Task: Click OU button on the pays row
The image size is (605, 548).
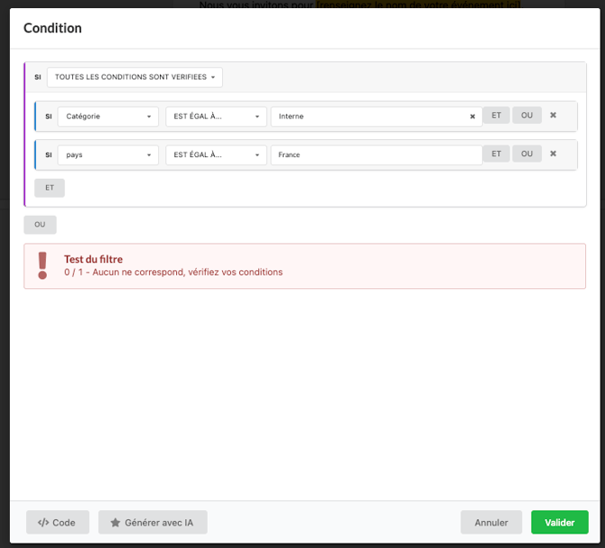Action: tap(526, 153)
